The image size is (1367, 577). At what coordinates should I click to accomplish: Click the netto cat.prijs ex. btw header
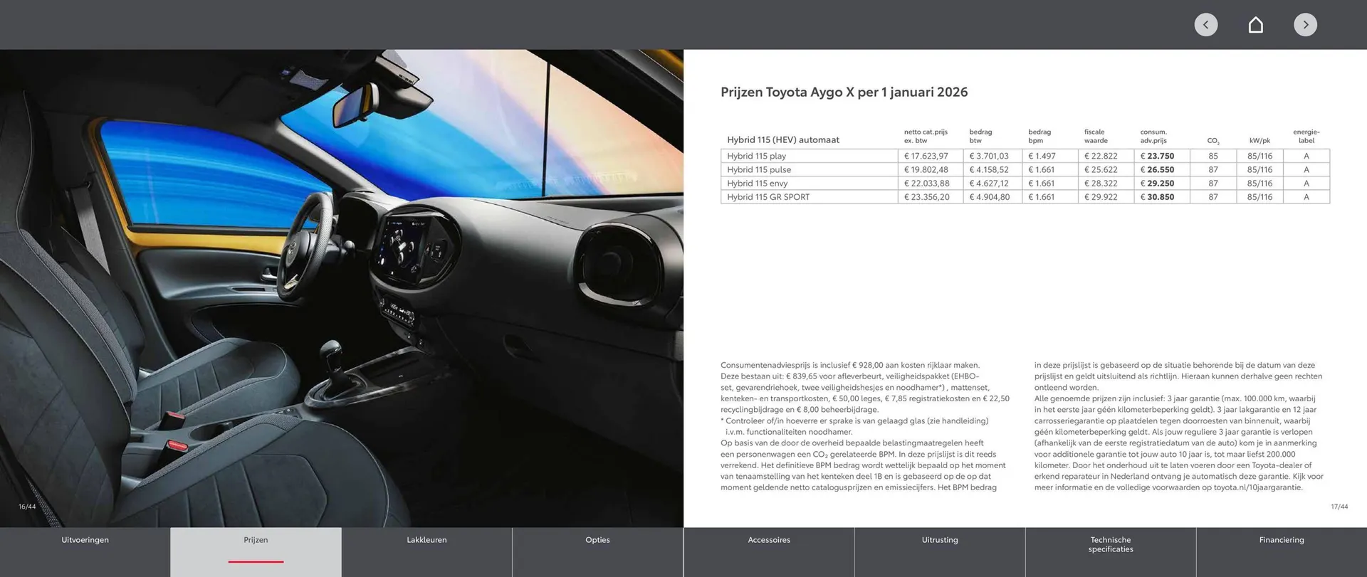[x=926, y=136]
